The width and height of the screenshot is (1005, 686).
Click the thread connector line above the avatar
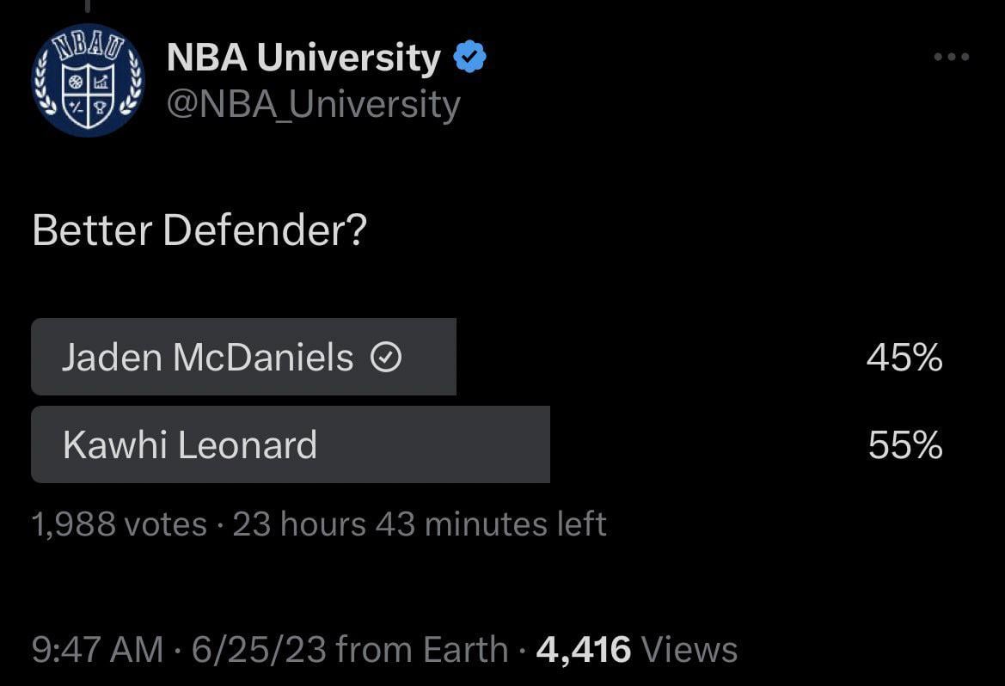point(87,6)
